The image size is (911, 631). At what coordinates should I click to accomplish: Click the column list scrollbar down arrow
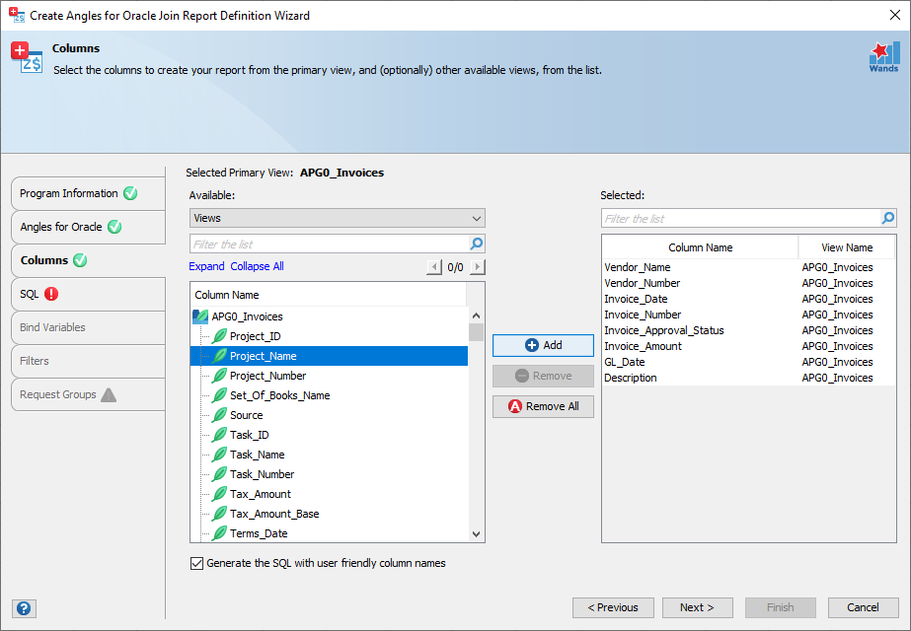[477, 533]
